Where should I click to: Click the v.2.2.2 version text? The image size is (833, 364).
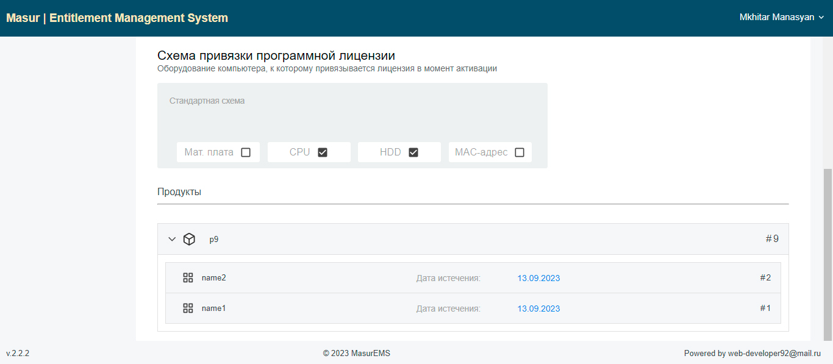coord(18,353)
